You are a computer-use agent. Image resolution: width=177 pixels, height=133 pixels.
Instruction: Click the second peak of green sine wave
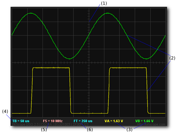[x=107, y=13]
